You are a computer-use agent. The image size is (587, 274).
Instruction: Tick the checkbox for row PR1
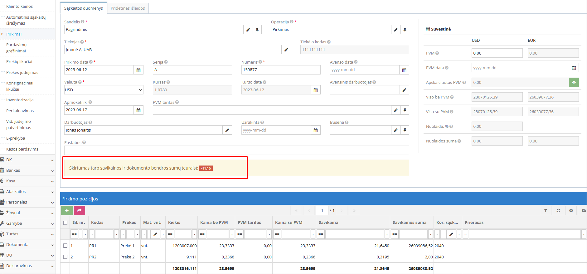pos(65,246)
